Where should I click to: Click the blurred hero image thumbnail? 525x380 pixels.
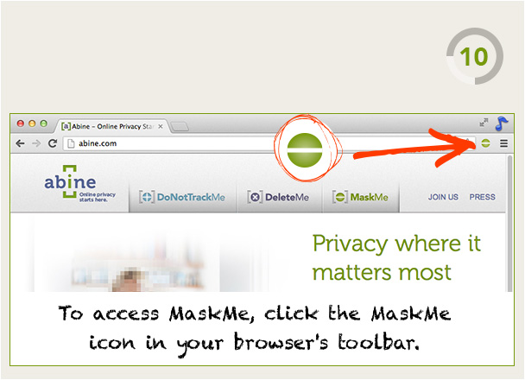127,255
